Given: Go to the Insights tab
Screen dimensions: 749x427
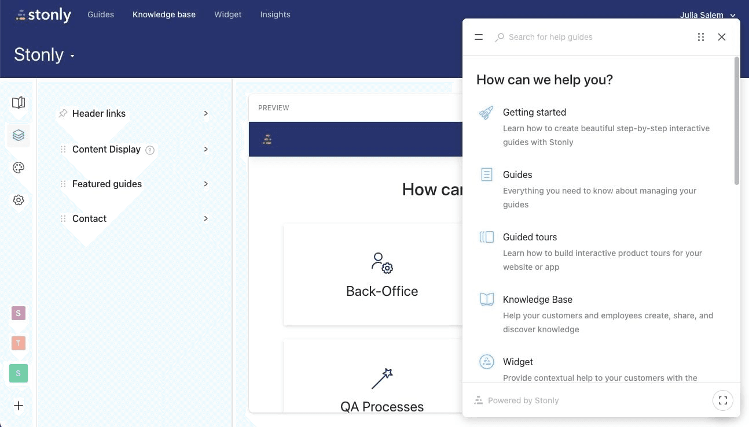Looking at the screenshot, I should point(275,14).
